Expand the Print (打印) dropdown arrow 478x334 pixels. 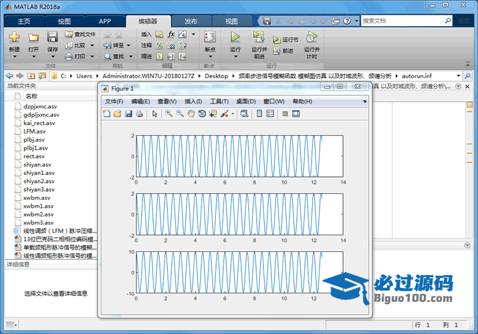(x=92, y=56)
